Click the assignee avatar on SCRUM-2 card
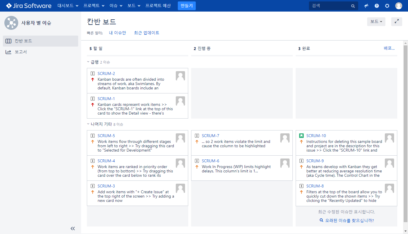 [180, 76]
